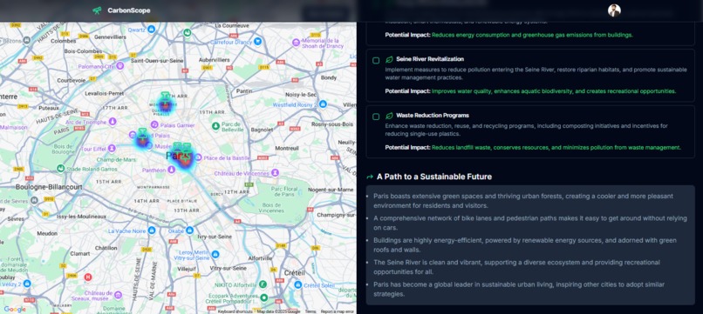This screenshot has width=703, height=314.
Task: Click the Parc Floral de Paris label
Action: pyautogui.click(x=284, y=191)
